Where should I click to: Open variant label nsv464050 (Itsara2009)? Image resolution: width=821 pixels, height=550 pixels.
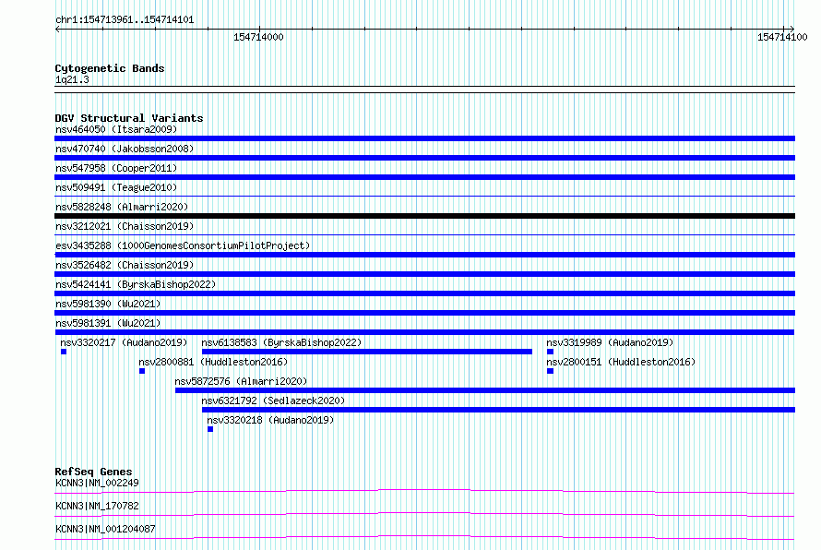tap(116, 129)
